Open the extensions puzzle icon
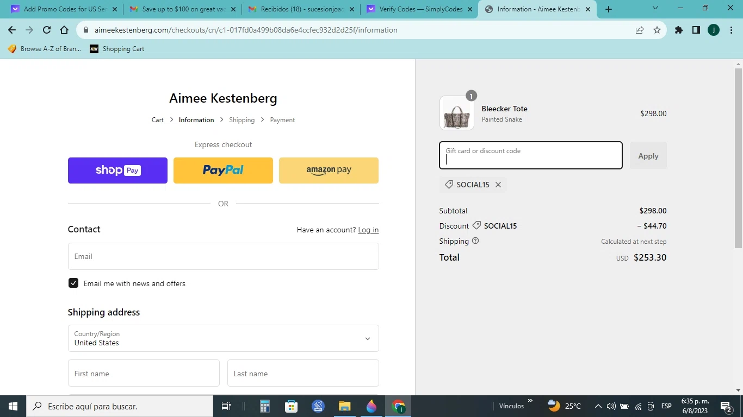Viewport: 743px width, 417px height. pyautogui.click(x=679, y=30)
